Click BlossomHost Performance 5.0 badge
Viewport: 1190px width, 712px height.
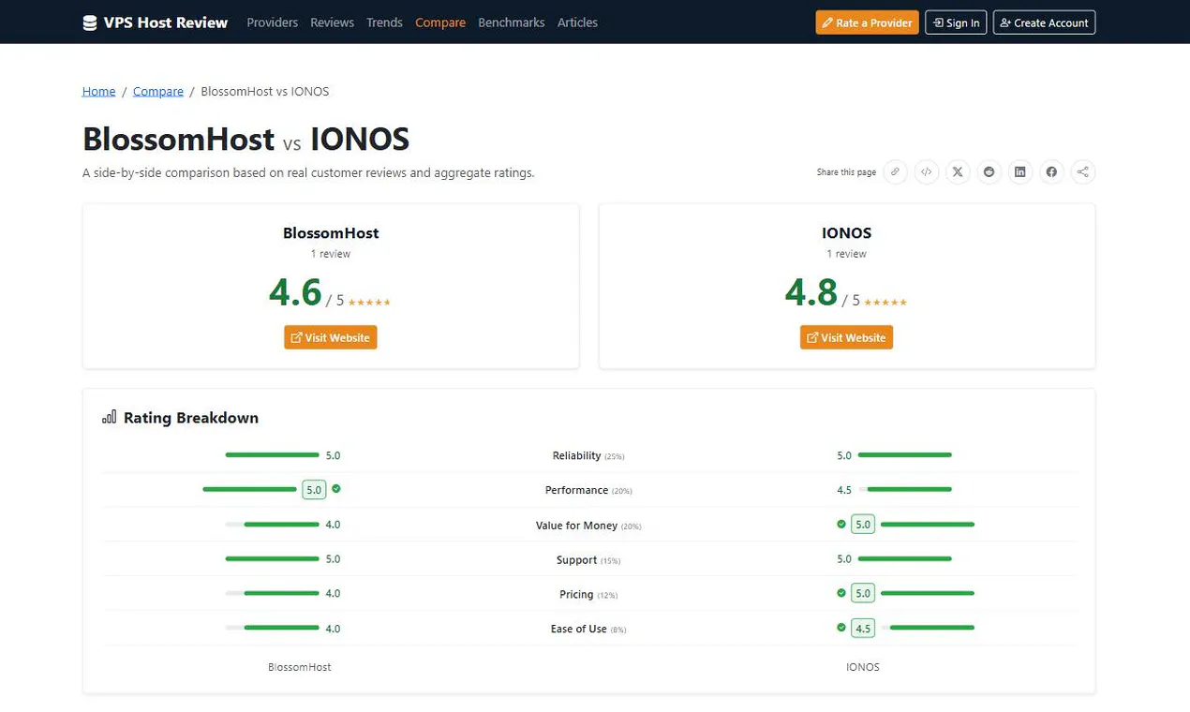tap(314, 489)
